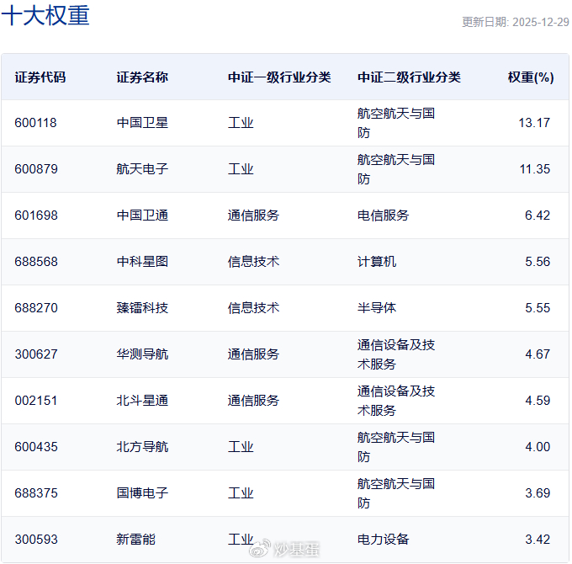Select stock name 臻镭科技
Viewport: 572px width, 564px height.
pos(142,308)
